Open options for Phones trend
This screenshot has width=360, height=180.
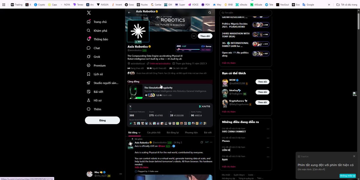coord(268,138)
